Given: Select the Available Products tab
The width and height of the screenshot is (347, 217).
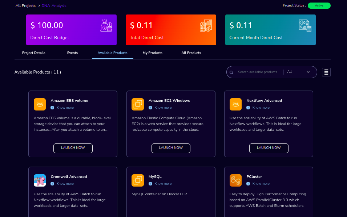Looking at the screenshot, I should (x=112, y=53).
